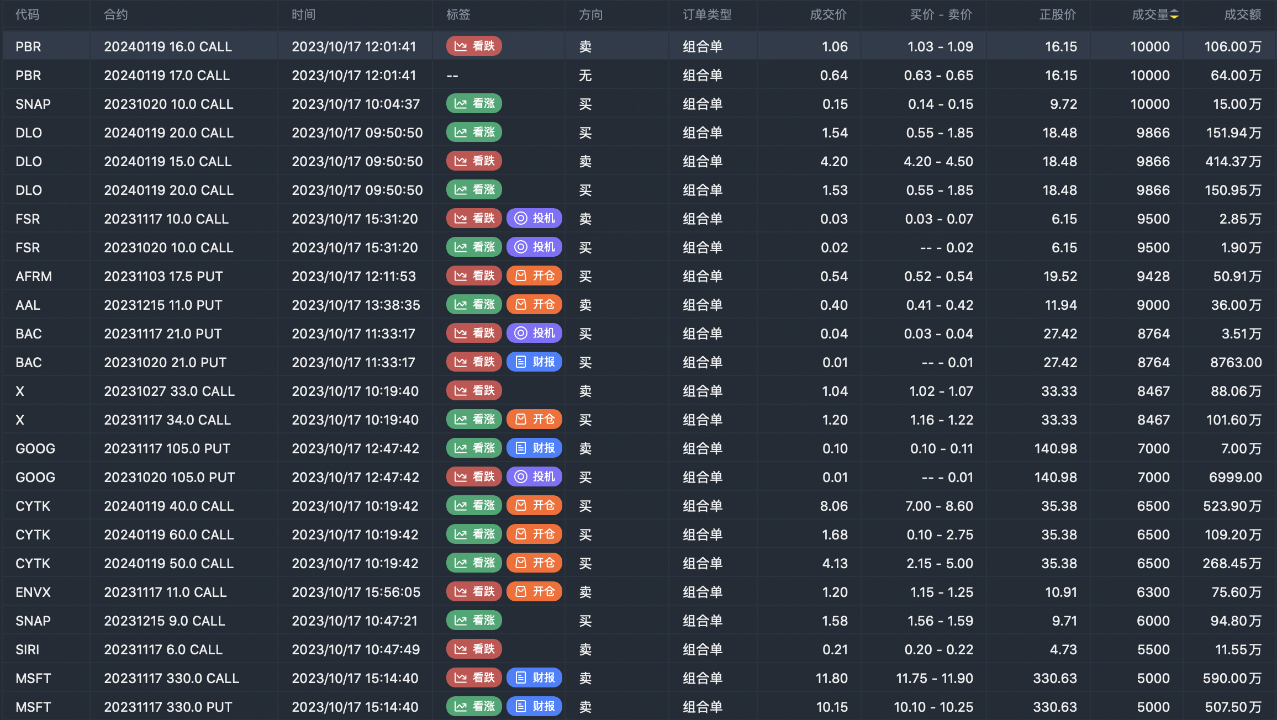
Task: Click the time 2023/10/17 13:38:35
Action: click(x=356, y=305)
